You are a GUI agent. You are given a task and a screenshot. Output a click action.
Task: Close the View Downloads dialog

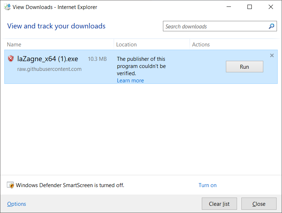[259, 204]
